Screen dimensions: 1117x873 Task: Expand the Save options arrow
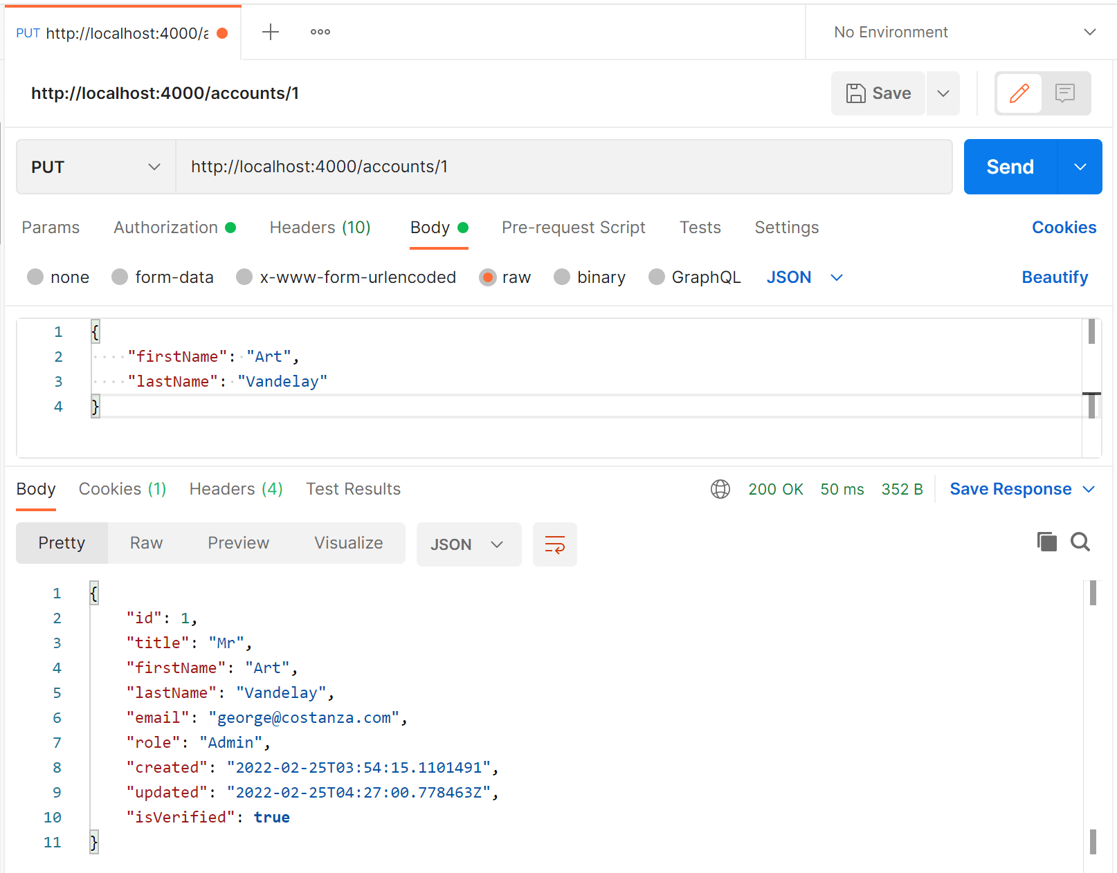943,93
